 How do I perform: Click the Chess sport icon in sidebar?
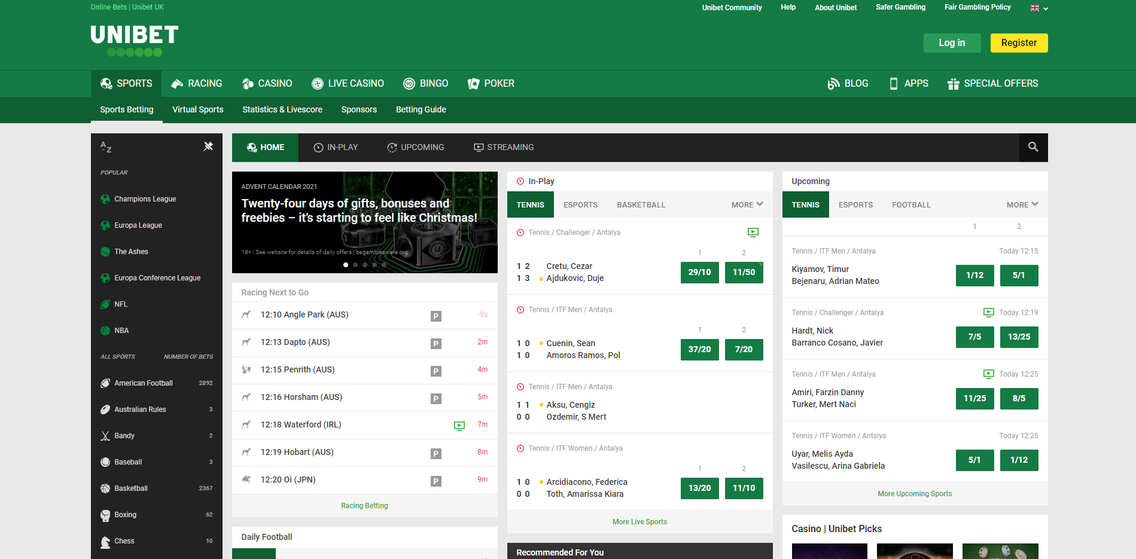coord(105,542)
